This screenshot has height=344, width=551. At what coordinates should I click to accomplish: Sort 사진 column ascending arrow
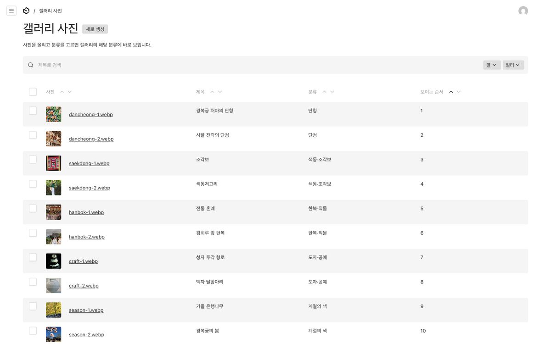pos(62,92)
